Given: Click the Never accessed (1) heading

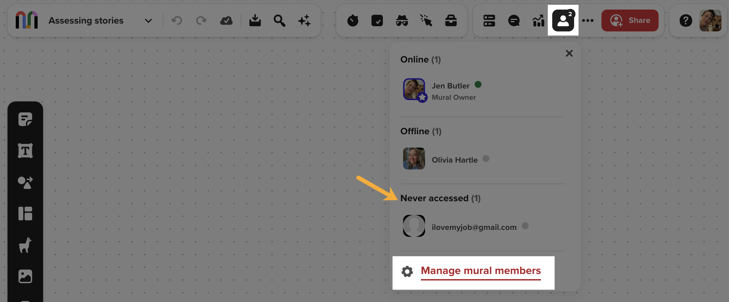Looking at the screenshot, I should coord(440,198).
